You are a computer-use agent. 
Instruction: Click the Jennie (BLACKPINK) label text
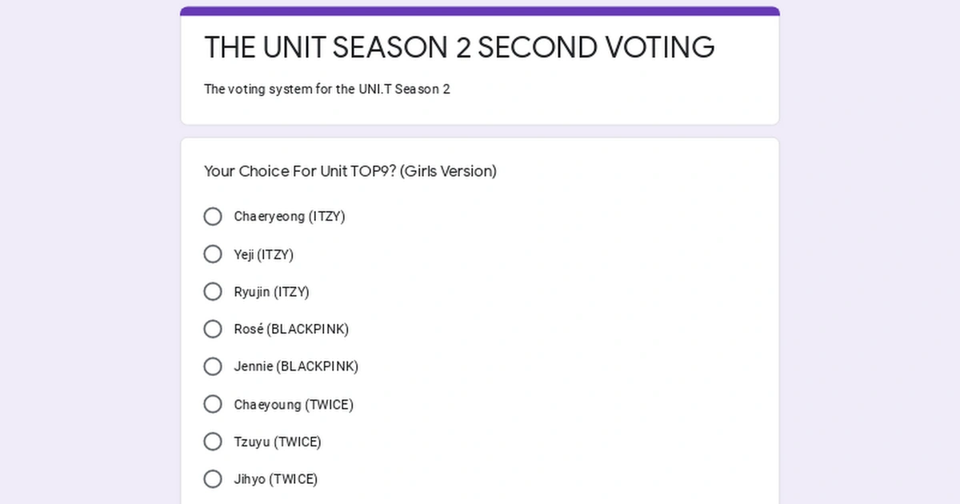[x=296, y=366]
